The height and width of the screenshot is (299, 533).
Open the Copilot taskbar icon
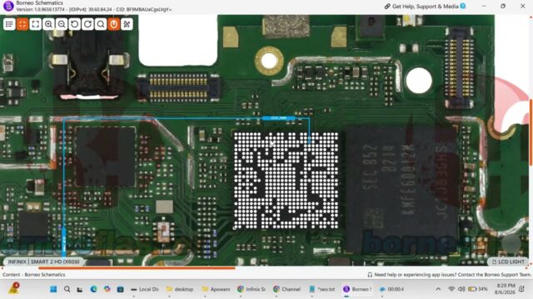pos(107,289)
